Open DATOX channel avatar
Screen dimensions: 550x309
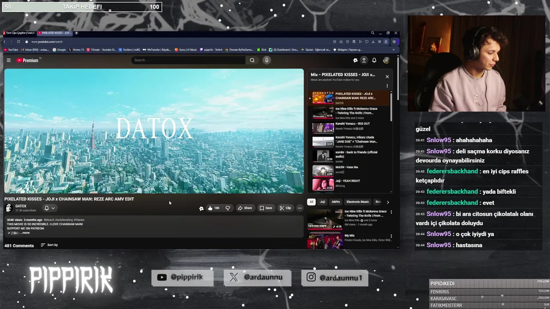pyautogui.click(x=9, y=208)
